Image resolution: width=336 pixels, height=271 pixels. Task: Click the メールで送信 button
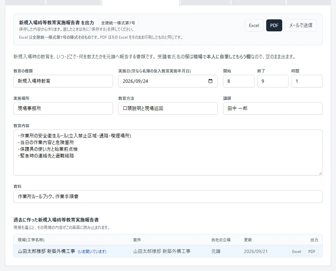pos(301,25)
